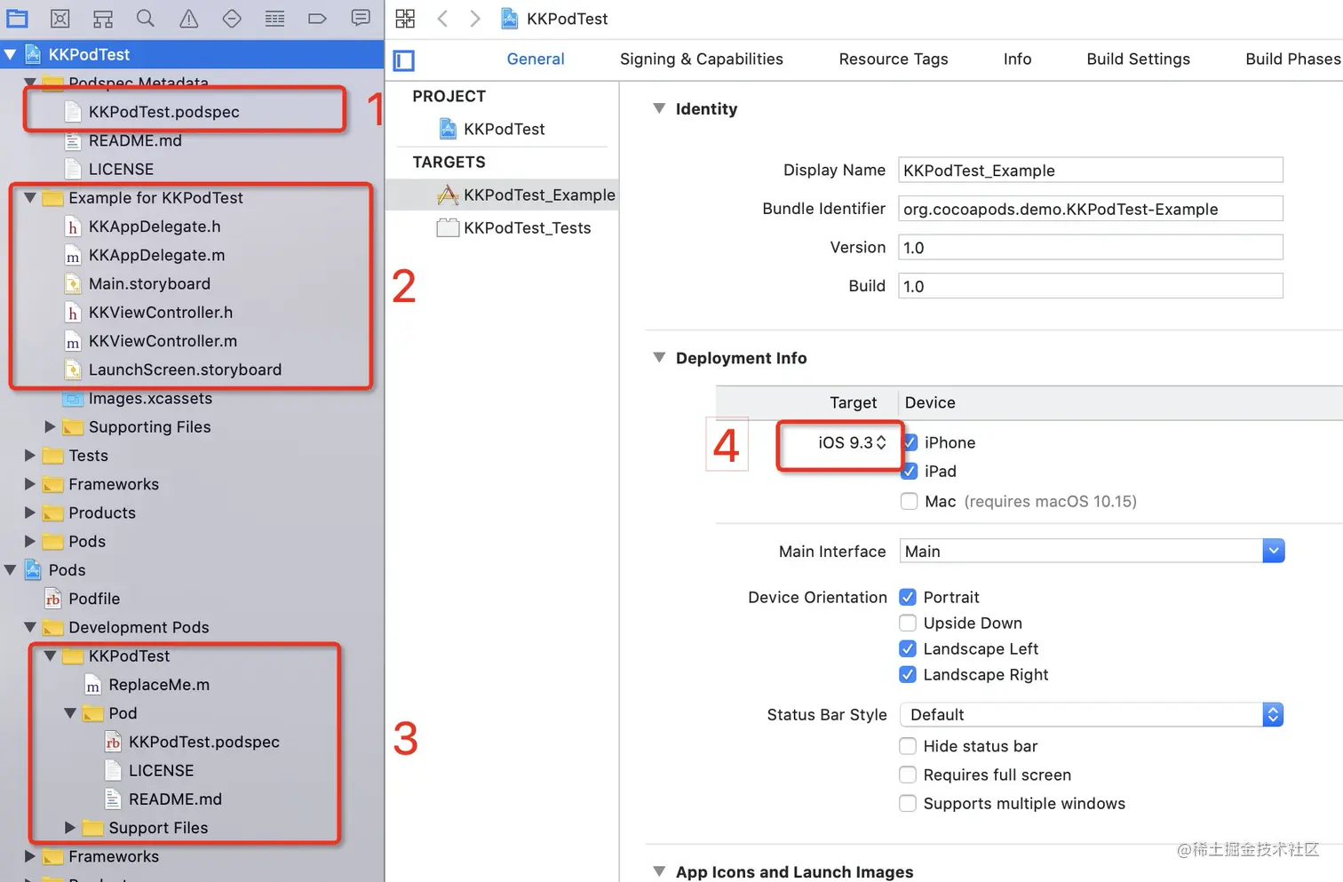The image size is (1343, 882).
Task: Open the iOS 9.3 deployment target dropdown
Action: point(852,442)
